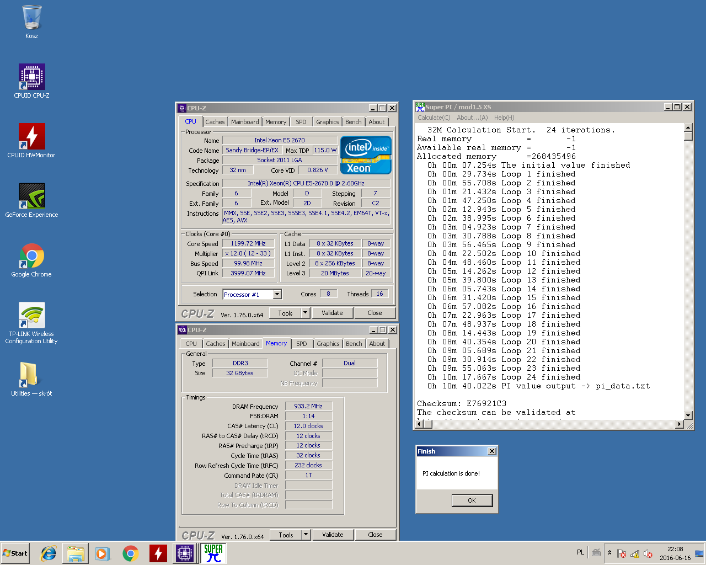
Task: Open the network signal tray icon
Action: [635, 553]
